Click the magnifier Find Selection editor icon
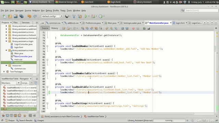This screenshot has height=123, width=219. click(83, 28)
